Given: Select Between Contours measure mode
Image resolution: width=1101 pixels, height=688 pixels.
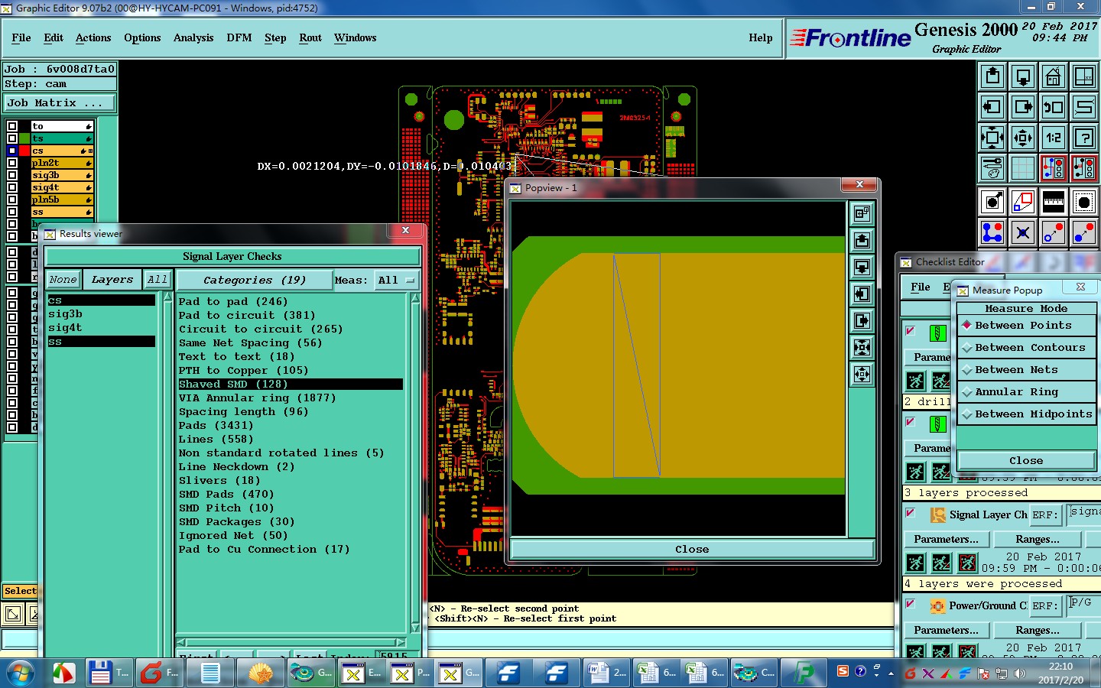Looking at the screenshot, I should pos(1029,348).
